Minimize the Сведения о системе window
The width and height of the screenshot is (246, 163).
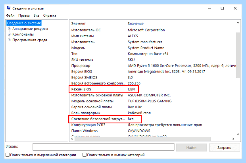209,8
